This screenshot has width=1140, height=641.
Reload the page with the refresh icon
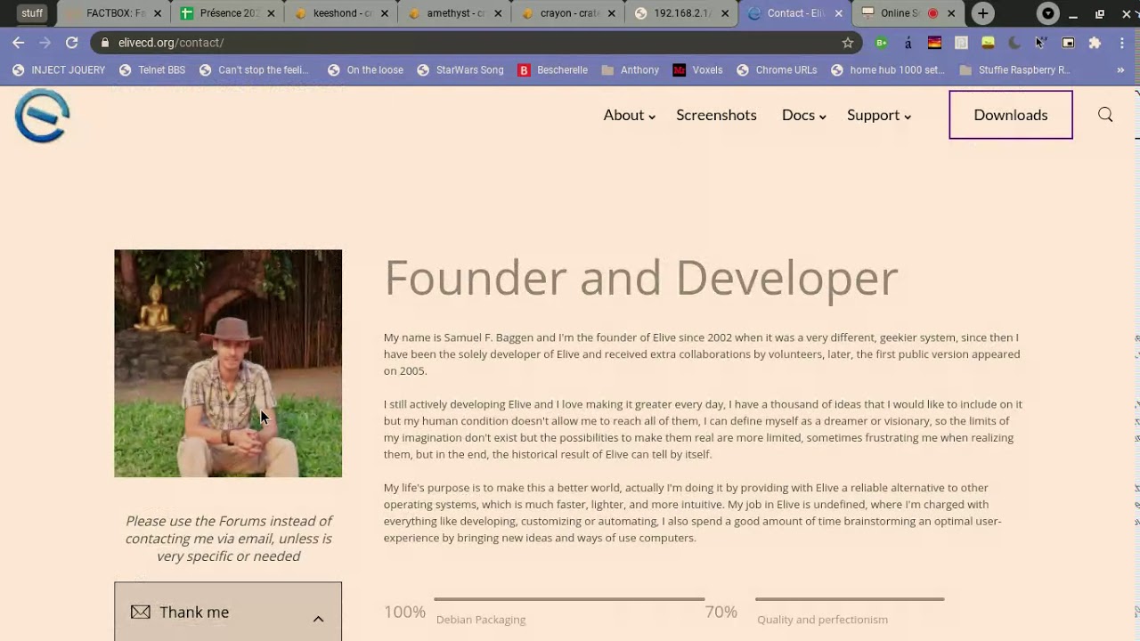pyautogui.click(x=72, y=43)
